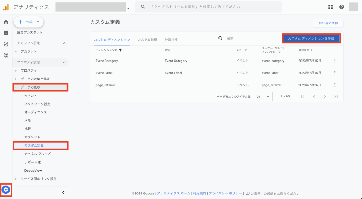Open more options for Event Category row

pos(335,61)
